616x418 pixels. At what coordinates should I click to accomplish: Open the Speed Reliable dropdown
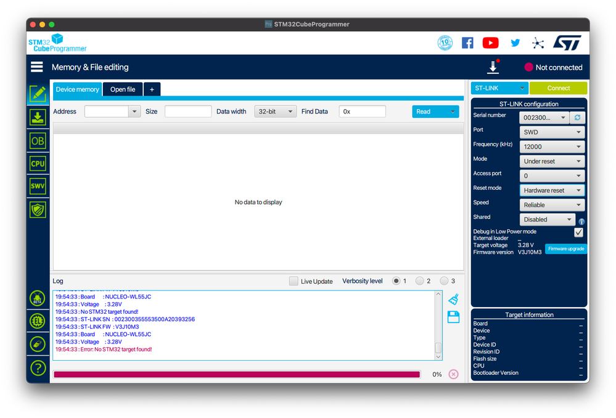pyautogui.click(x=552, y=205)
